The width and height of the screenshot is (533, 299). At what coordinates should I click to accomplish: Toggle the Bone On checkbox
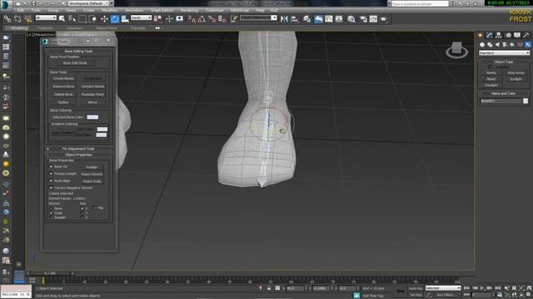click(51, 167)
